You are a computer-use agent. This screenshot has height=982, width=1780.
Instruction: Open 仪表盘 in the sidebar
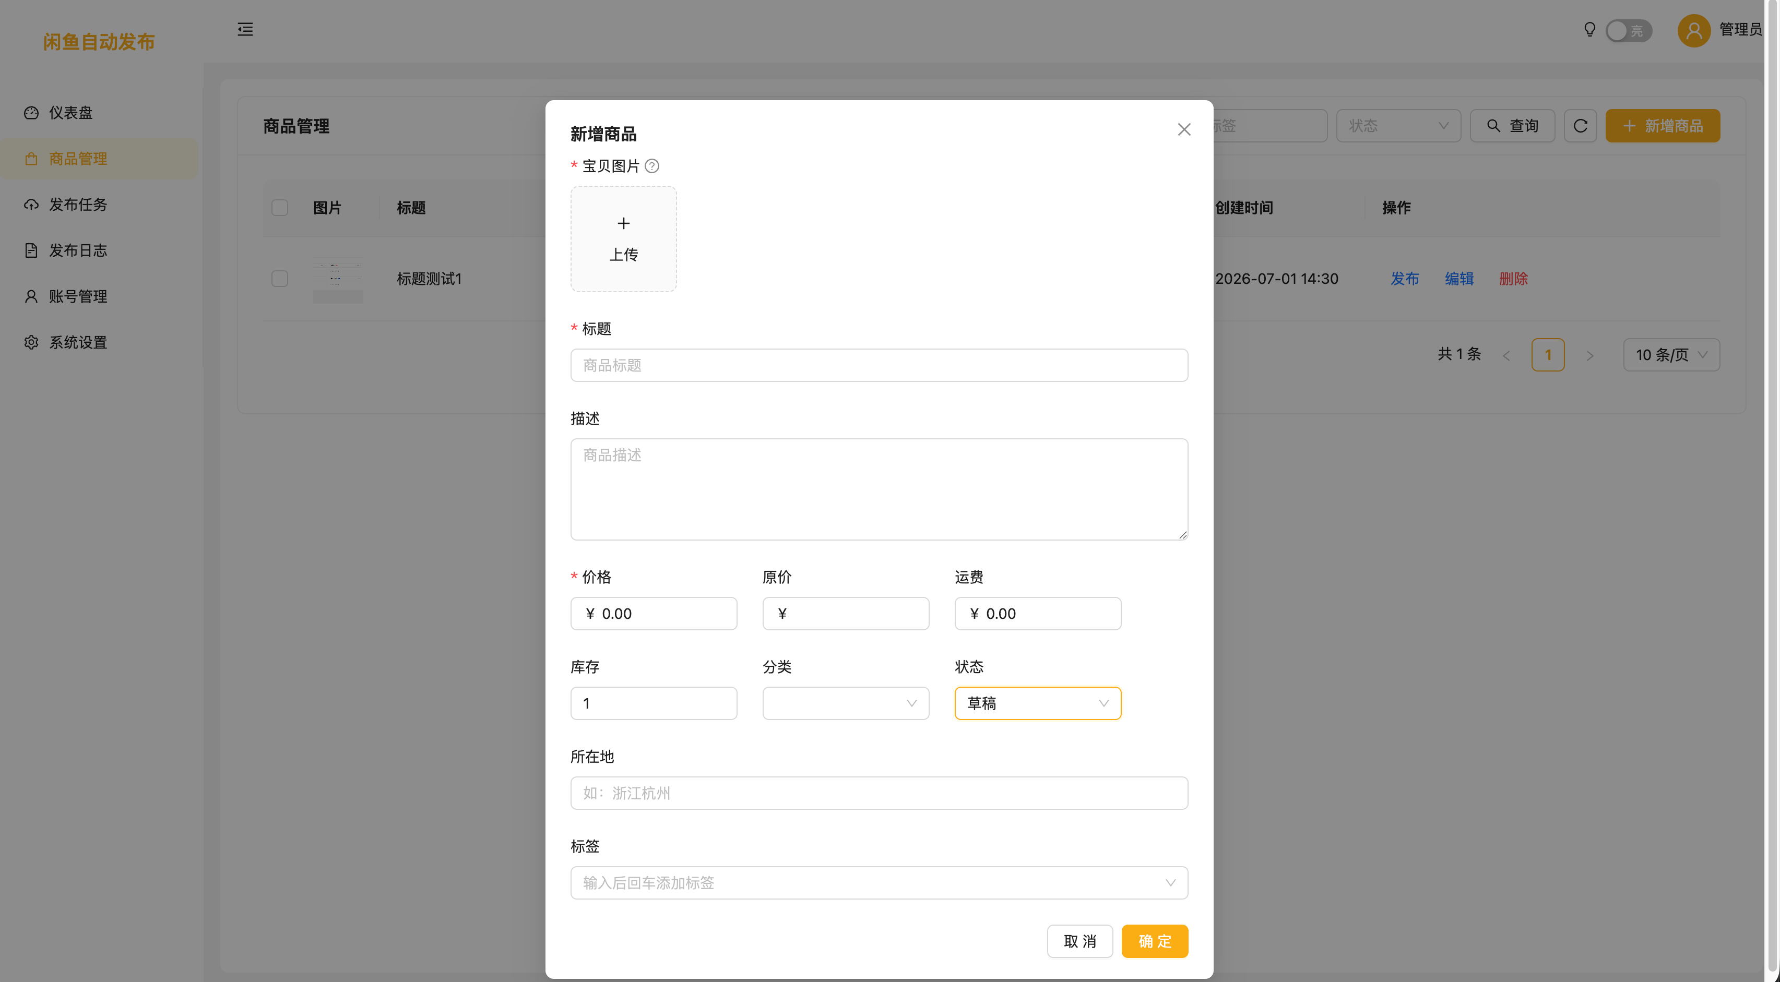101,113
